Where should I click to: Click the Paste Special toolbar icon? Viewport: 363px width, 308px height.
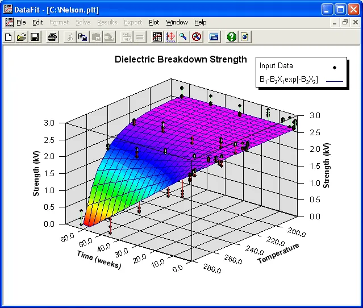(x=109, y=37)
